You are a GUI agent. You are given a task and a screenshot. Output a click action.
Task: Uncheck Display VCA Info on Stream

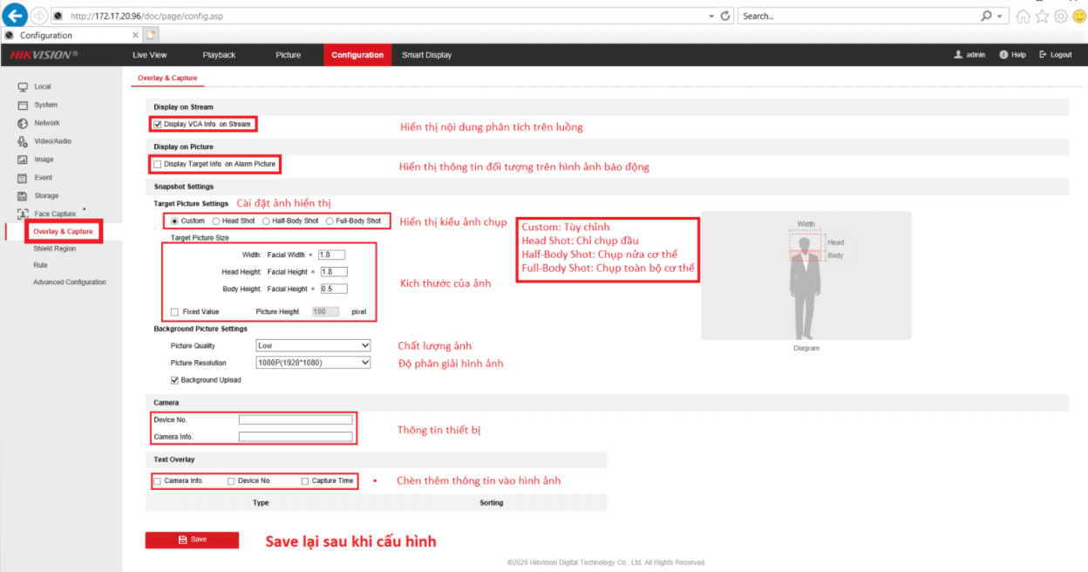click(x=158, y=124)
